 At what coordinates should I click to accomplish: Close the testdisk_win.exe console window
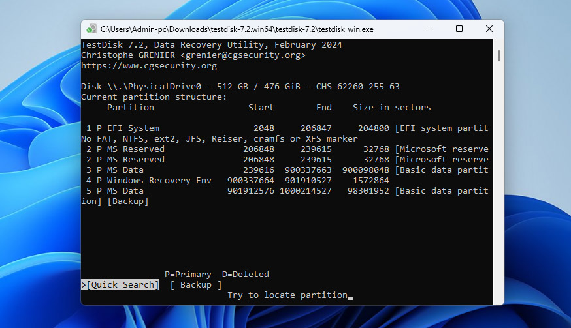point(489,29)
